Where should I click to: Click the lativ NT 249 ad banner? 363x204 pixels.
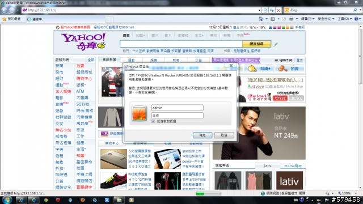click(259, 133)
